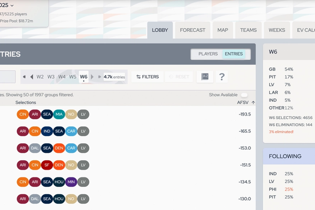Viewport: 315px width, 210px height.
Task: Click SF pill in -151.5 row
Action: (47, 165)
